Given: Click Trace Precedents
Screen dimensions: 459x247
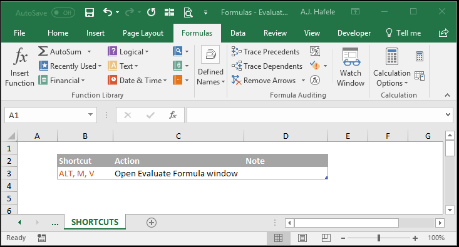Looking at the screenshot, I should pyautogui.click(x=266, y=51).
